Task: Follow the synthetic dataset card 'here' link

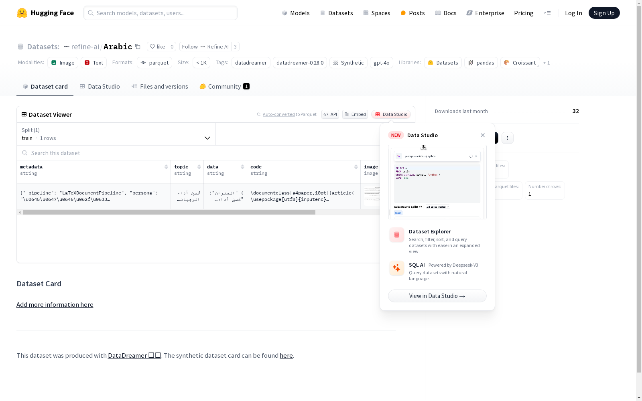Action: pyautogui.click(x=286, y=355)
